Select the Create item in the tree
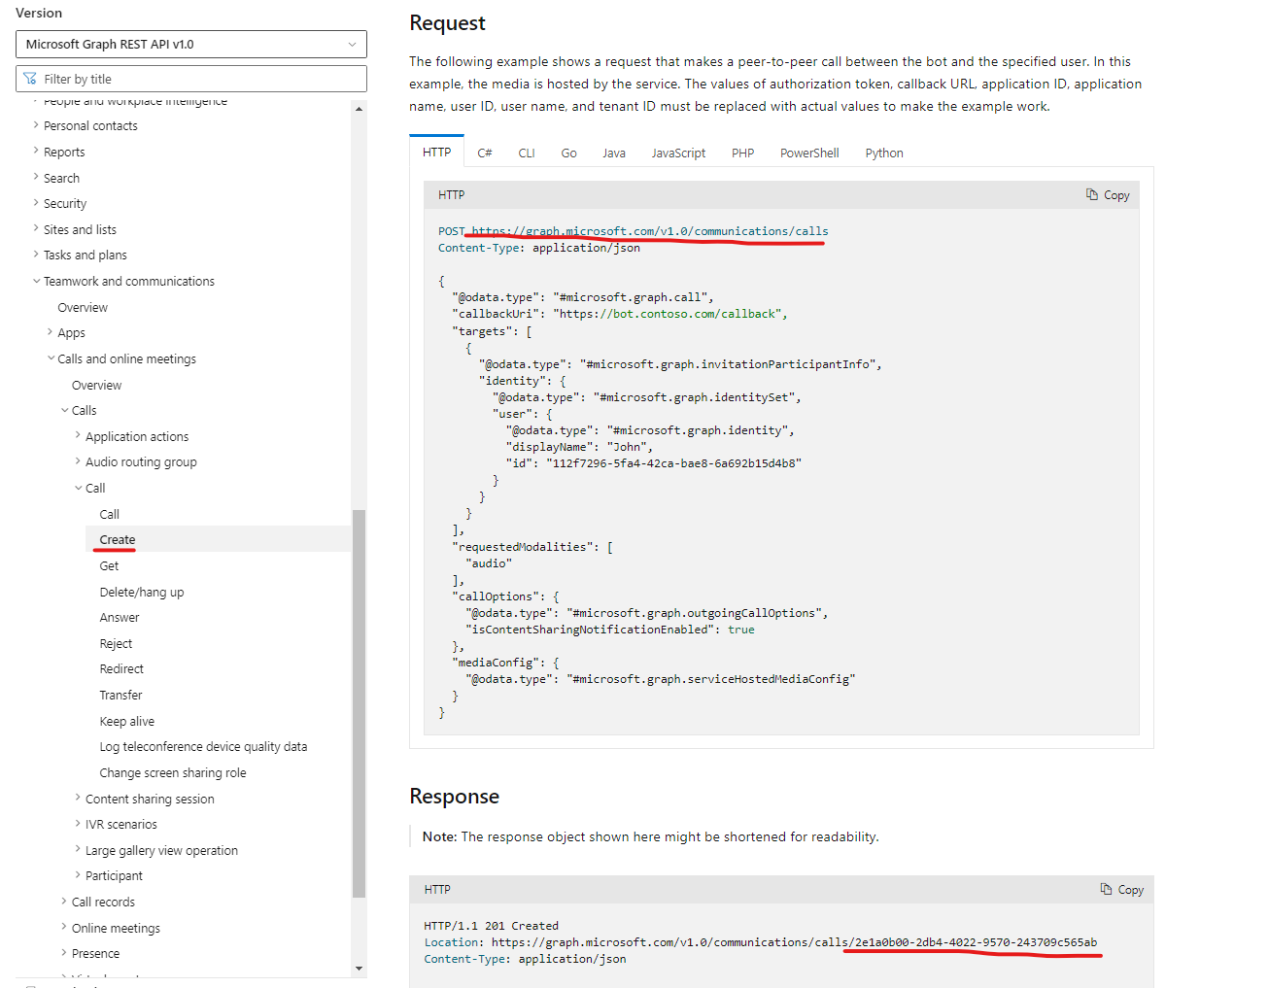Image resolution: width=1269 pixels, height=988 pixels. (118, 540)
